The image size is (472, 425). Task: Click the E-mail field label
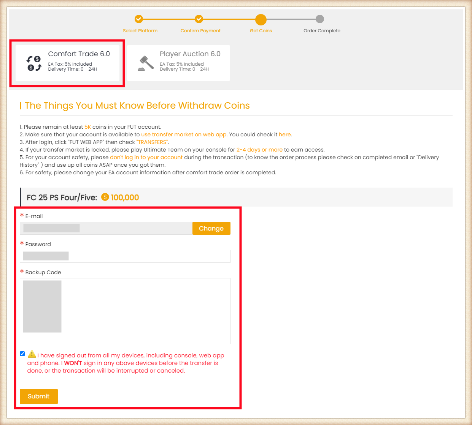(34, 216)
